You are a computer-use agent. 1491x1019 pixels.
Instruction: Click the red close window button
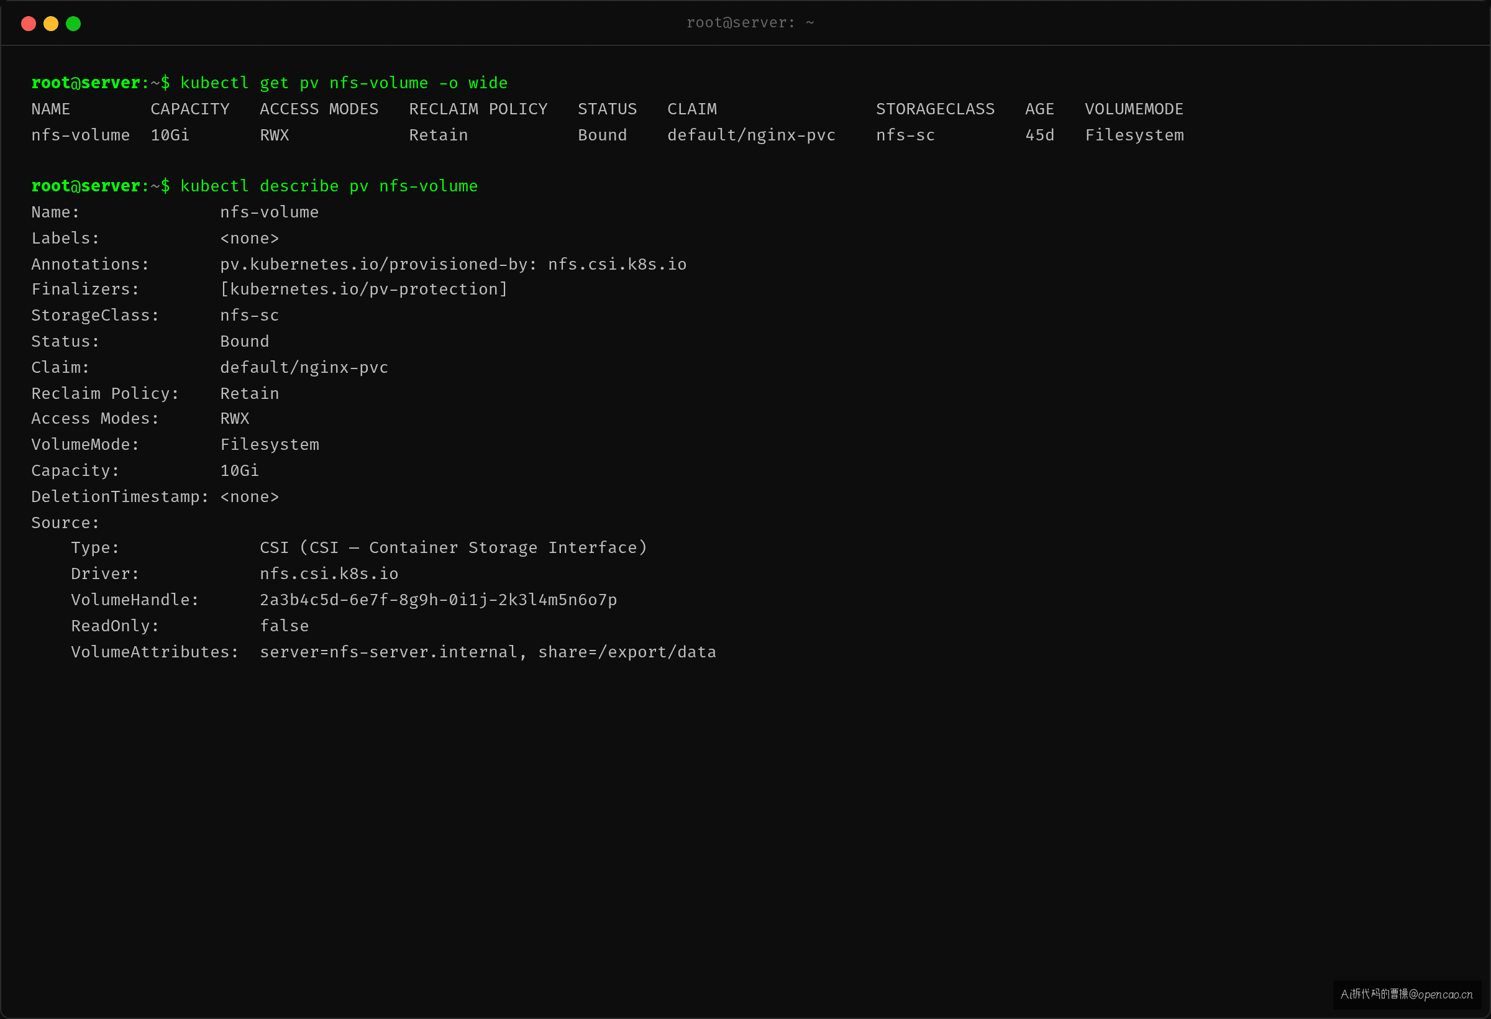click(x=28, y=24)
